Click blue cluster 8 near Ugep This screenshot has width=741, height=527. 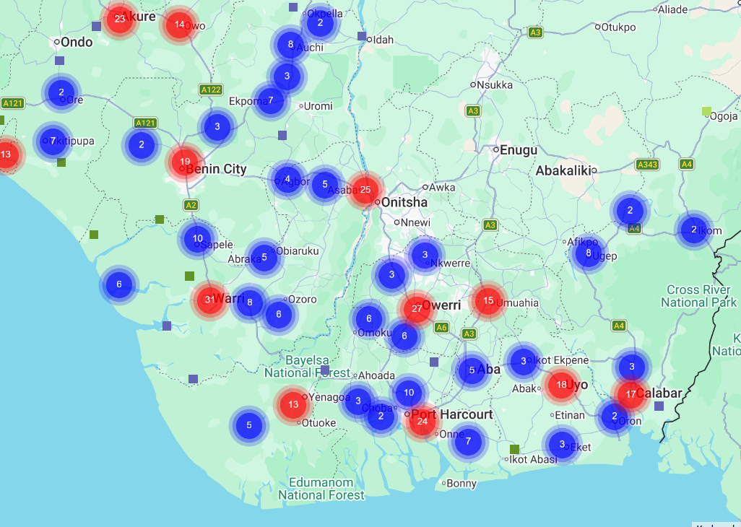[589, 253]
